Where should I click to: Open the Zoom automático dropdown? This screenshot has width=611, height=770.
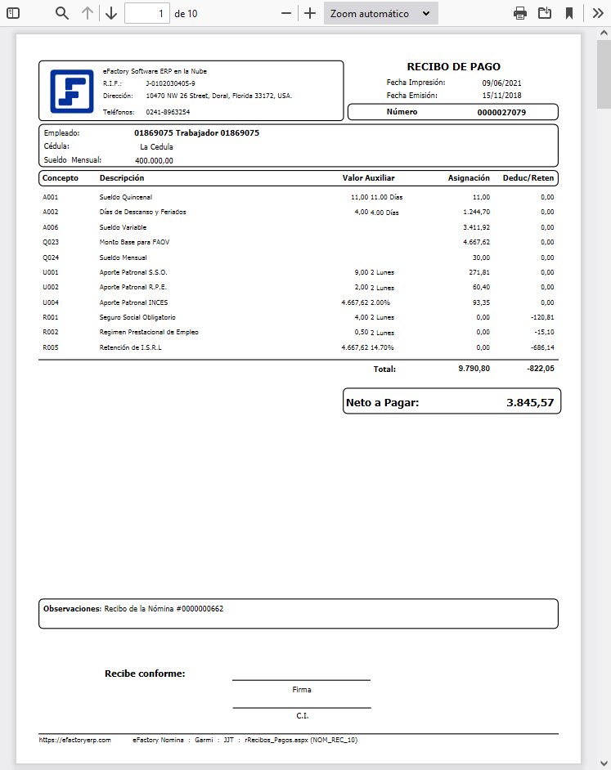[381, 13]
